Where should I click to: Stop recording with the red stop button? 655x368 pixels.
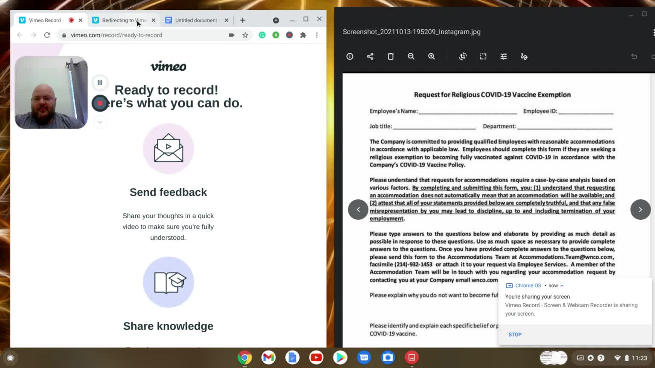pos(100,103)
